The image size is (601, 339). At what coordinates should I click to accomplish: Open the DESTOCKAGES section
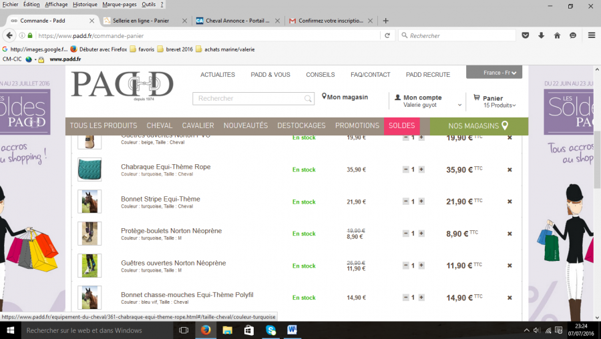[301, 125]
